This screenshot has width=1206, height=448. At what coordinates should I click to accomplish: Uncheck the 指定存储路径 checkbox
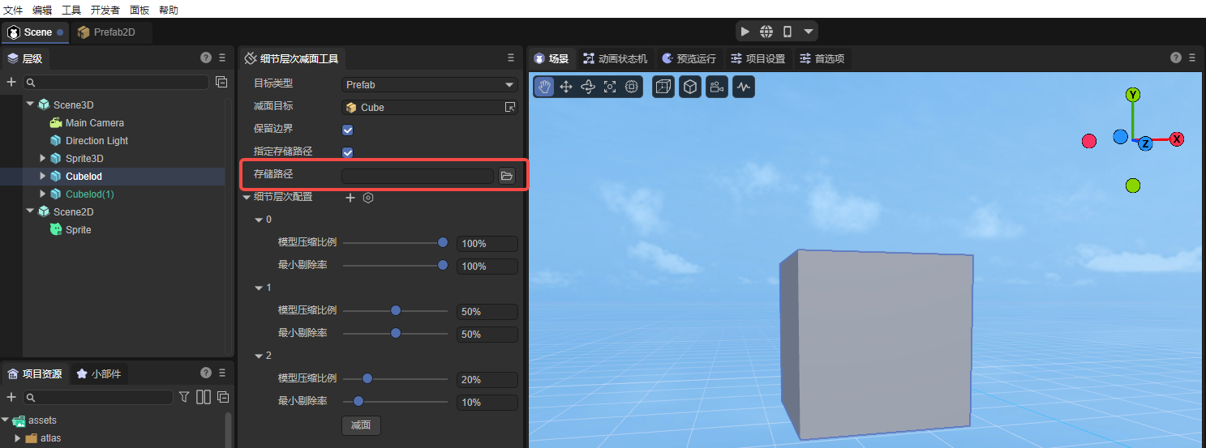point(348,152)
